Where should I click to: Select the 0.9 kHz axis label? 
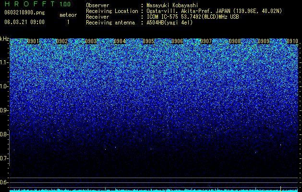(4, 110)
